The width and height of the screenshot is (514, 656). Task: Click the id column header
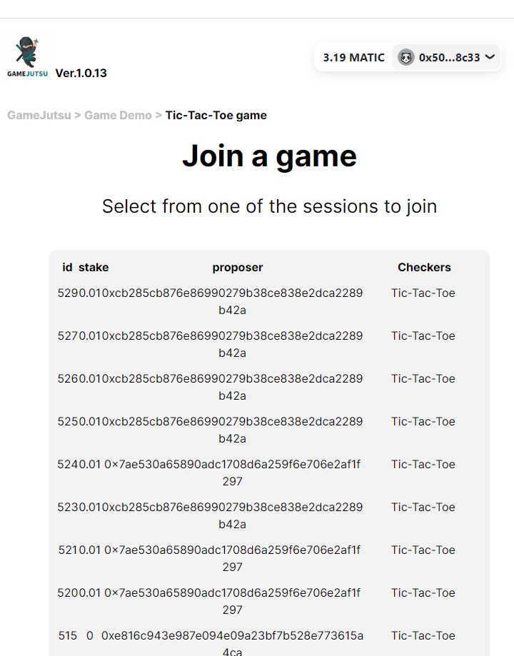coord(67,267)
